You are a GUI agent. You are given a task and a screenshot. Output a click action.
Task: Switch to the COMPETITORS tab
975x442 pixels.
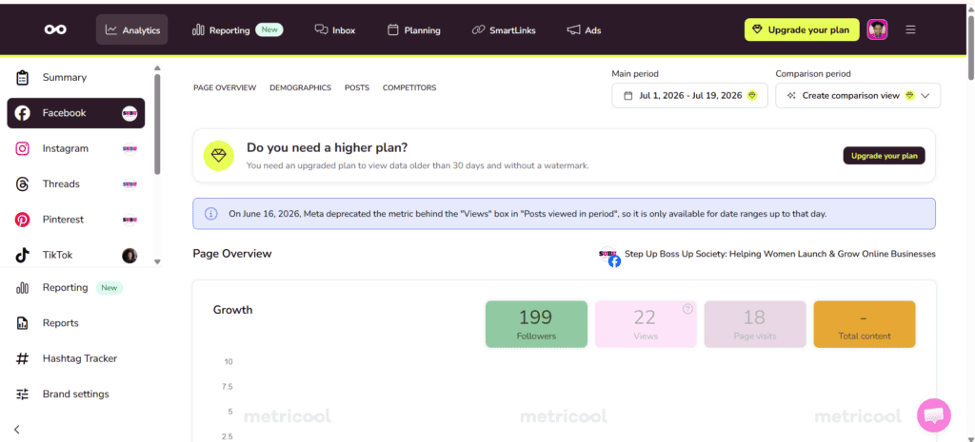point(409,87)
